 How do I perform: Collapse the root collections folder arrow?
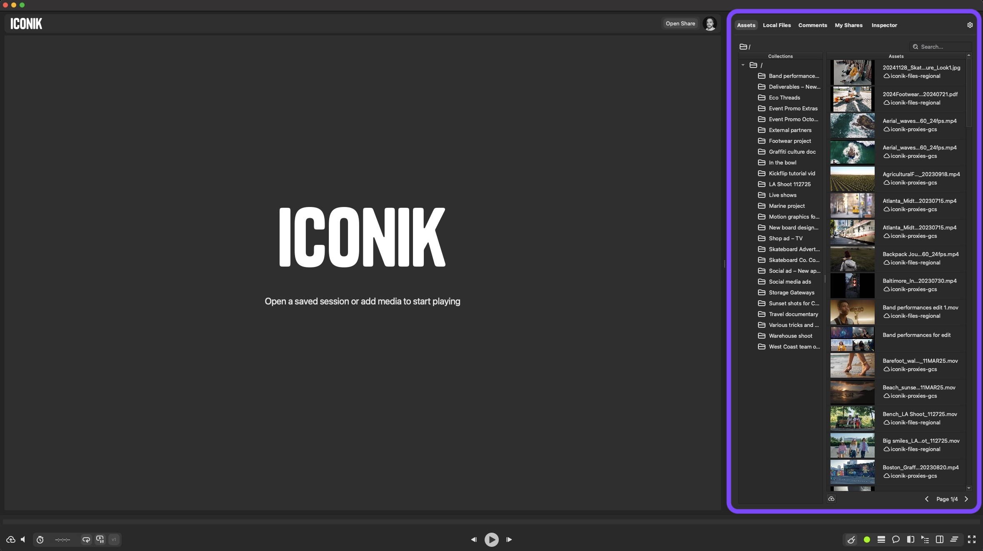point(743,65)
